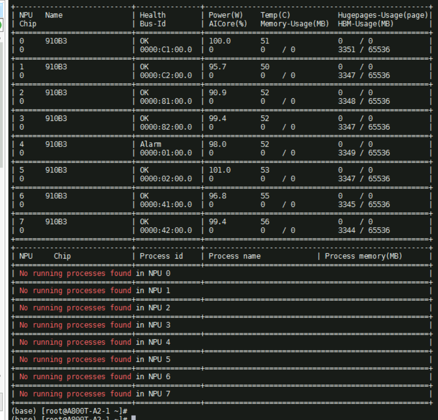Click HBM usage 3349 / 65536
438x420 pixels.
(364, 153)
